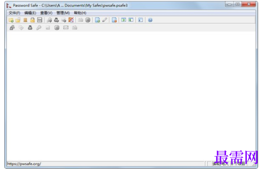
Task: Click the Open database folder icon
Action: pos(18,20)
